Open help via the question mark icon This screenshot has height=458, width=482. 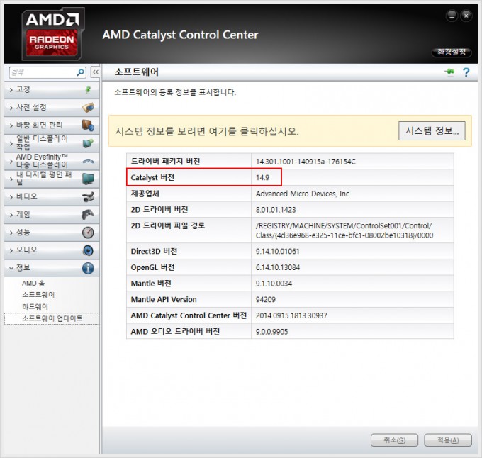466,72
